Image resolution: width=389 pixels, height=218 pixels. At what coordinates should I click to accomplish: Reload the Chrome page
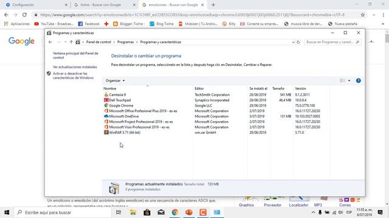click(24, 15)
